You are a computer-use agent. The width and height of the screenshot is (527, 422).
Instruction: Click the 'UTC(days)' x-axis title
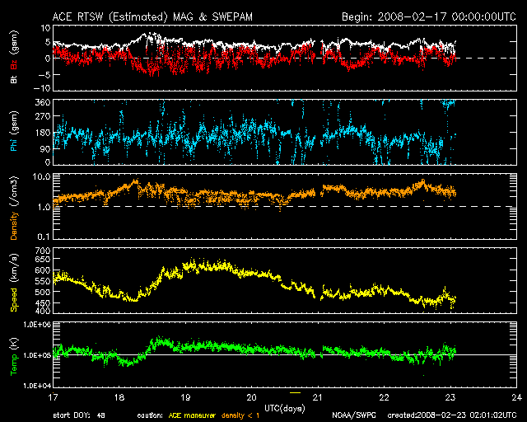[x=285, y=409]
